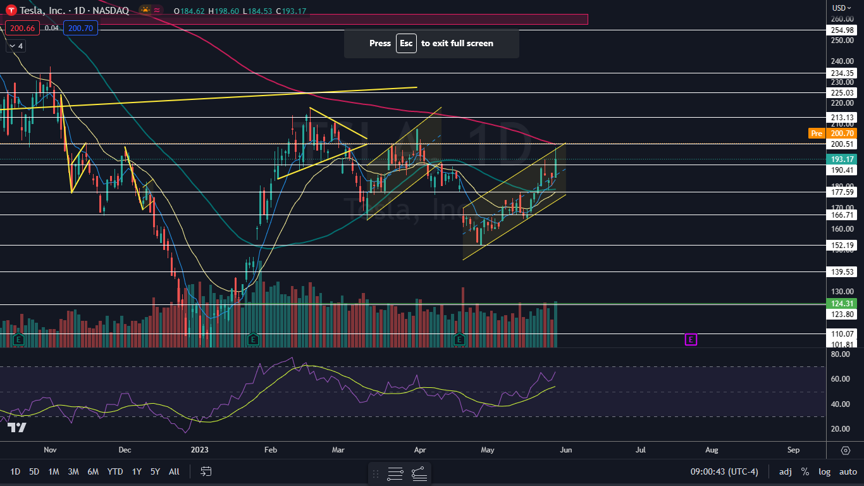Image resolution: width=864 pixels, height=486 pixels.
Task: Click the pink approximate-data icon beside NASDAQ
Action: point(157,10)
